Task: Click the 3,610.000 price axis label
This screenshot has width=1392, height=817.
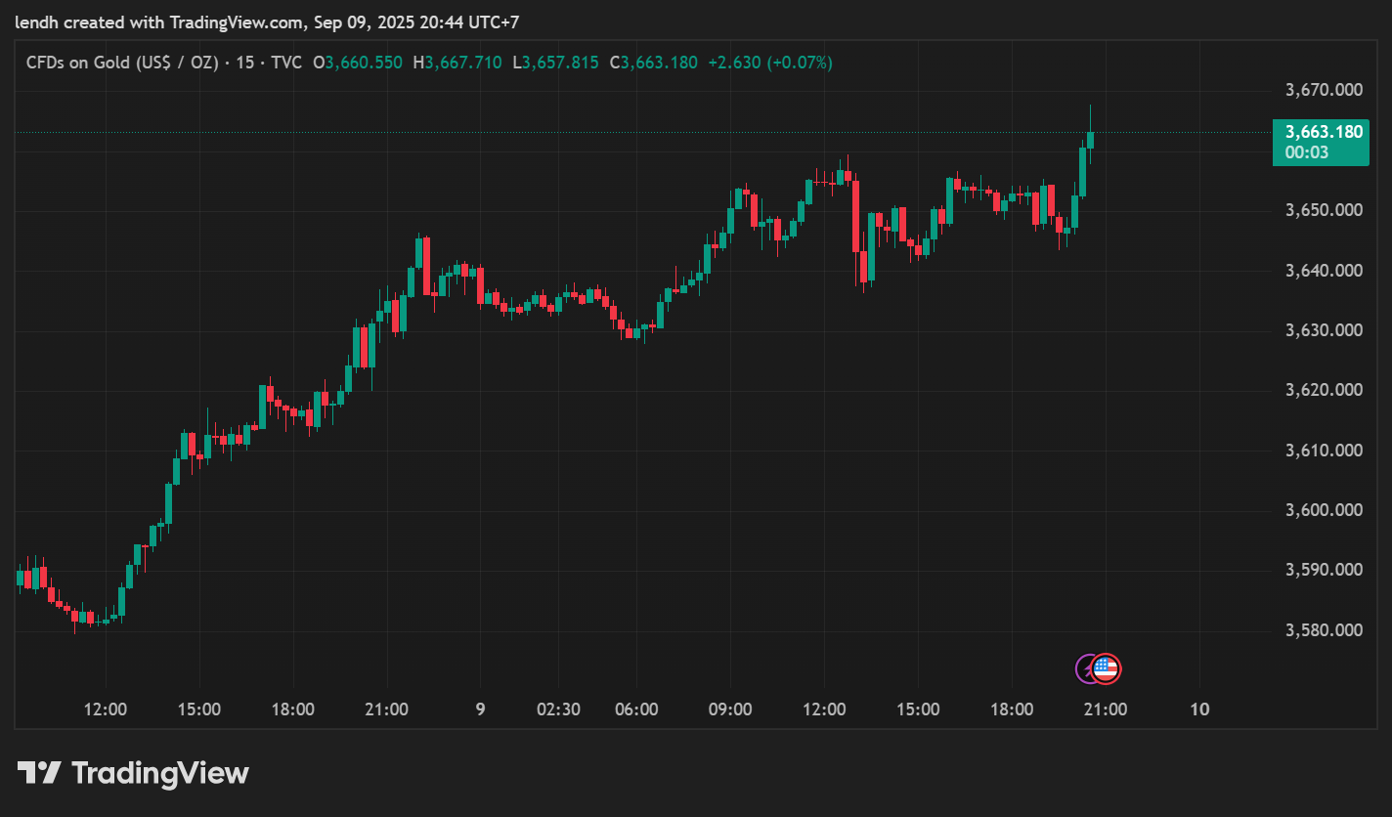Action: (x=1324, y=451)
